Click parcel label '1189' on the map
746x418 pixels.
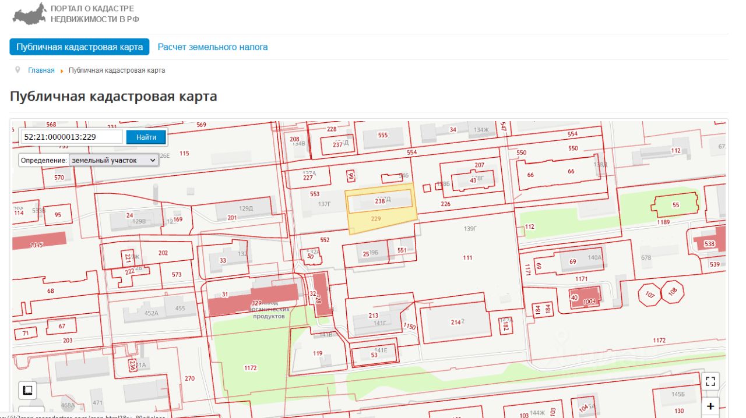point(663,222)
